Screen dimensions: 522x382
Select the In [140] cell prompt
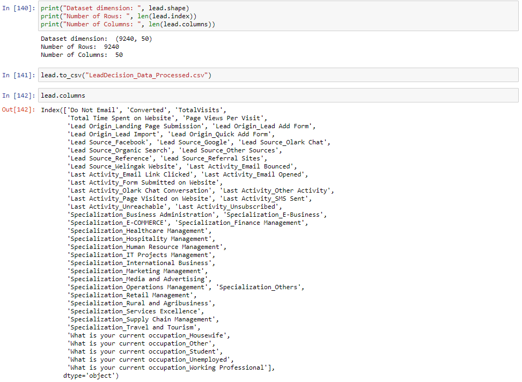(x=19, y=9)
